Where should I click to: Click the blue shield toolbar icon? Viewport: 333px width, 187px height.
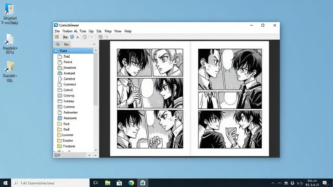pyautogui.click(x=72, y=37)
